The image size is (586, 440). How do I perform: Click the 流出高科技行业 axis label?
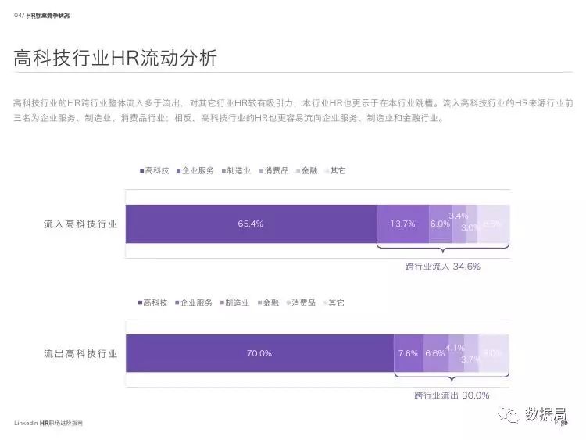click(x=80, y=354)
